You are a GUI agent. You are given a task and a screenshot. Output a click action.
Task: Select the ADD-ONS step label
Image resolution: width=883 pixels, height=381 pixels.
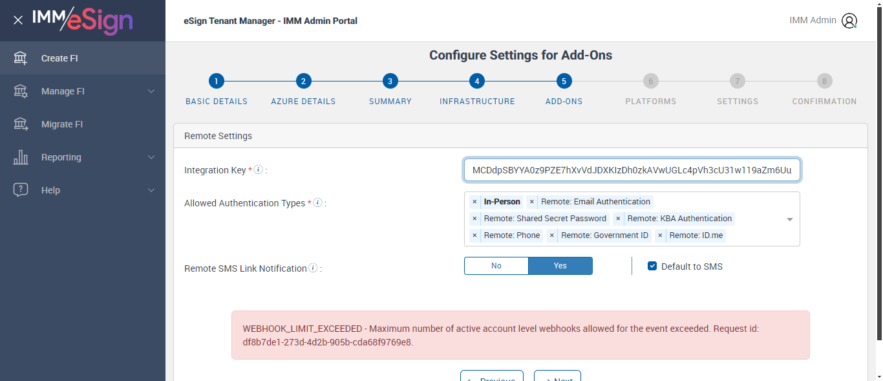point(564,102)
